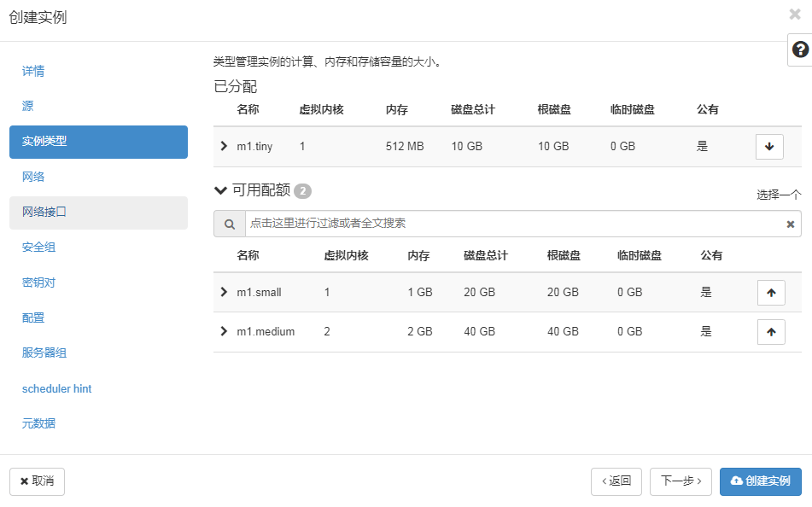Click the m1.tiny name cell

(254, 147)
